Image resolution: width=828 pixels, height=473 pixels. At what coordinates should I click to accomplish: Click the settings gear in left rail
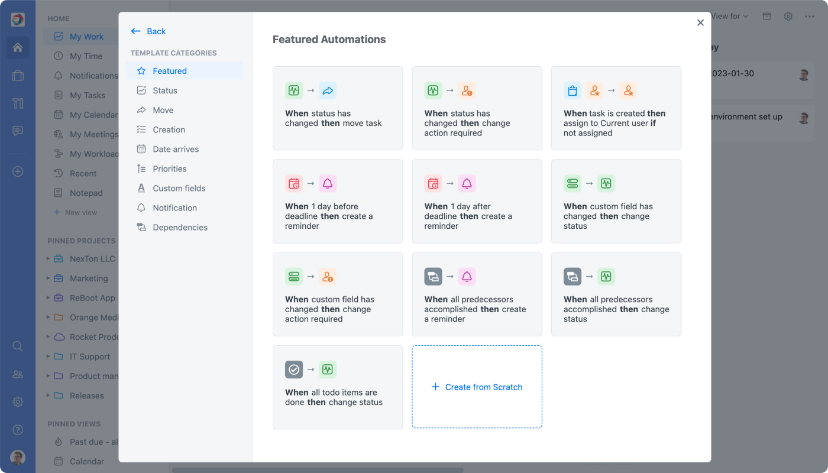coord(18,402)
